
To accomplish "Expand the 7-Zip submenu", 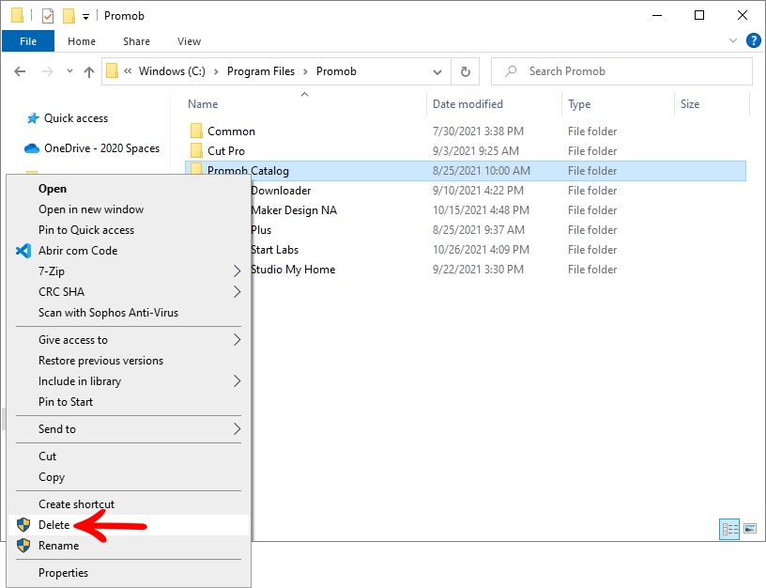I will 129,271.
